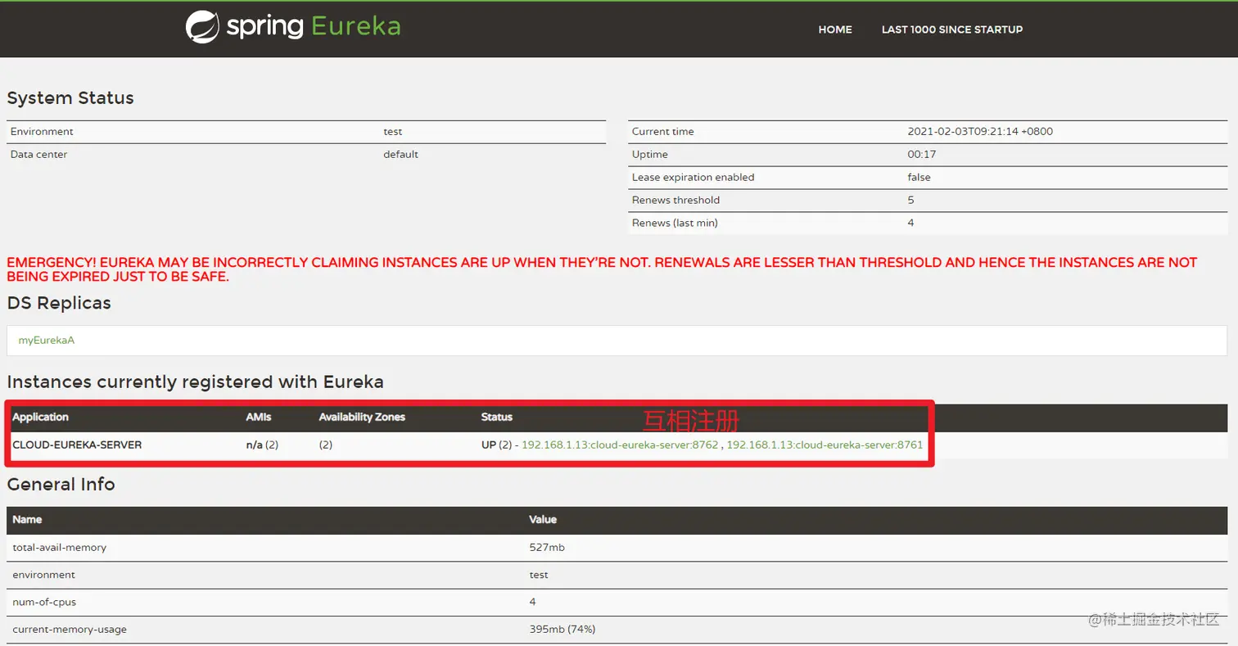Screen dimensions: 1238x646
Task: Open the HOME navigation link
Action: pos(835,29)
